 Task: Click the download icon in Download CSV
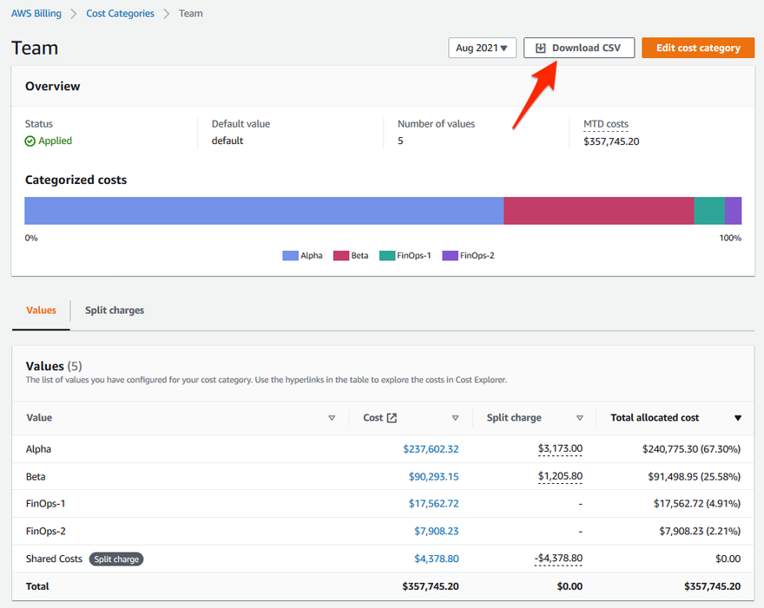coord(540,49)
